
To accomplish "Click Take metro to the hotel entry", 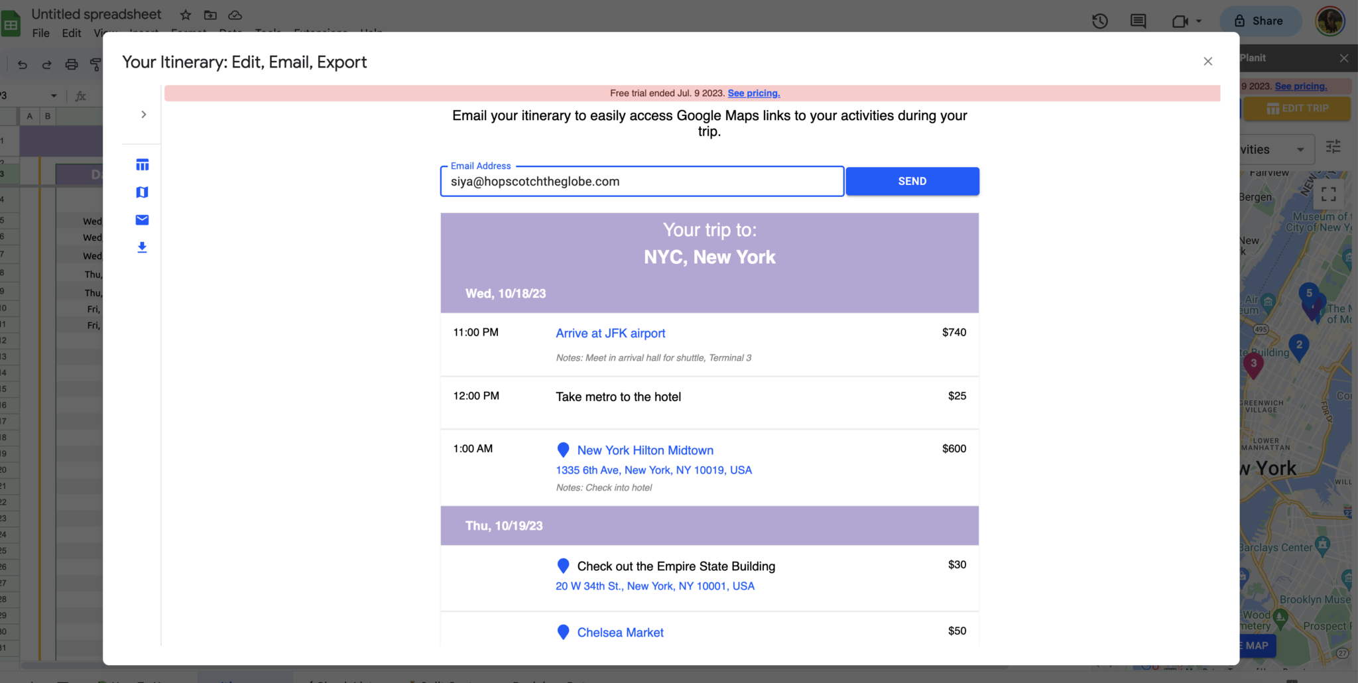I will (x=618, y=397).
